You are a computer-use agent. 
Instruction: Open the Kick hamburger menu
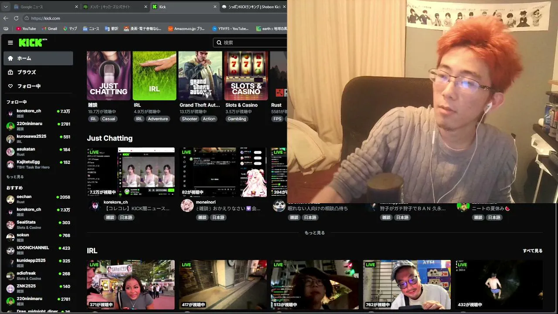pos(10,43)
